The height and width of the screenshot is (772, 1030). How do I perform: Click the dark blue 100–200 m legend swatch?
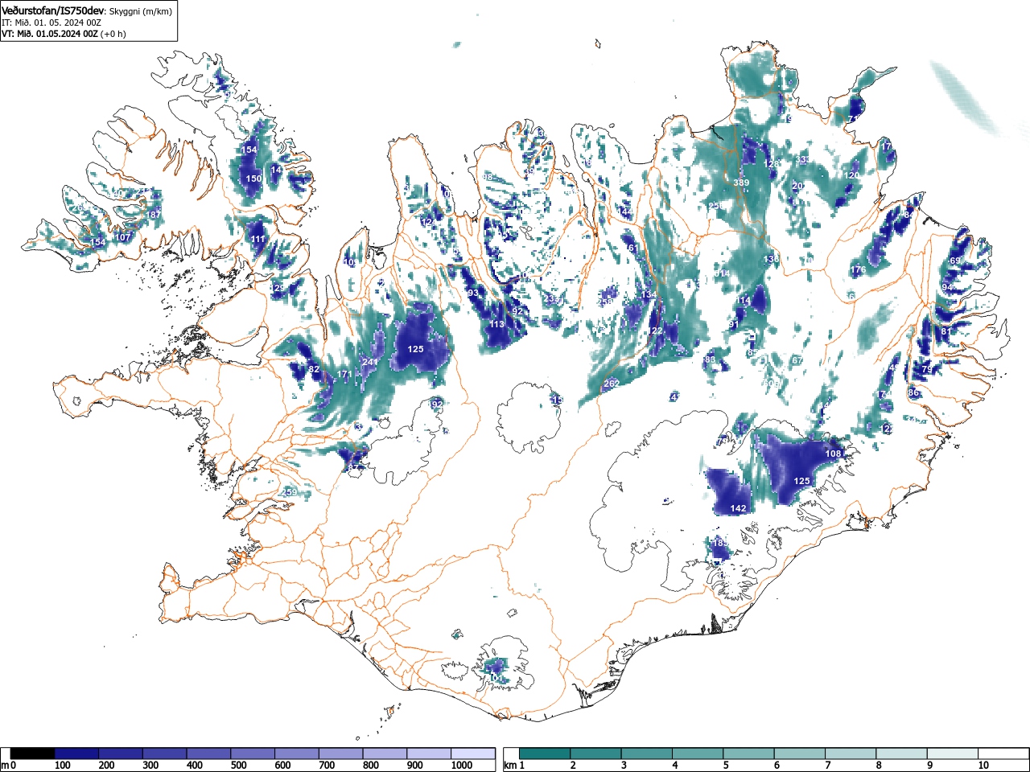[x=76, y=754]
